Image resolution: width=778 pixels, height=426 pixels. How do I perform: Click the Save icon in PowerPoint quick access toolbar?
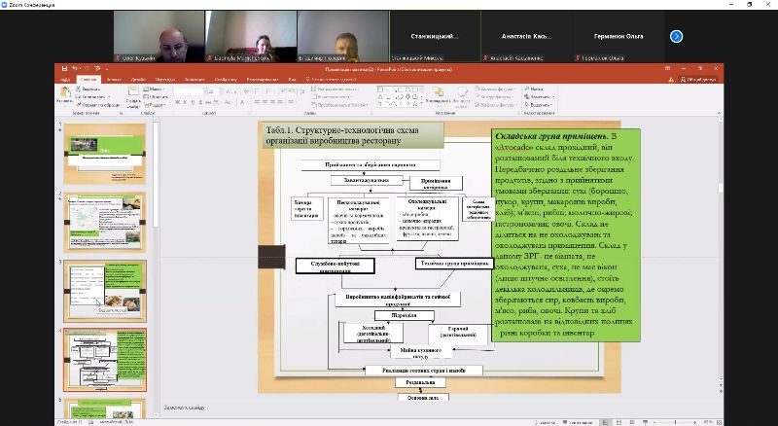(64, 68)
